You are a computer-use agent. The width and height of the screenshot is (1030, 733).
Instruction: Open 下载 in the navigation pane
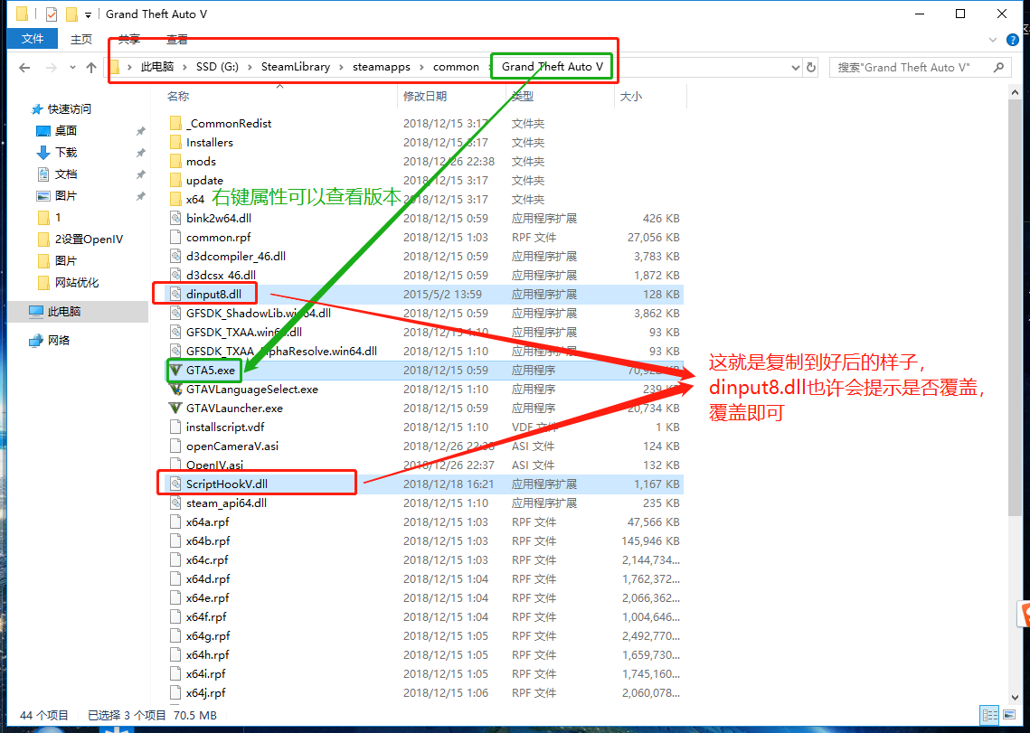point(66,153)
